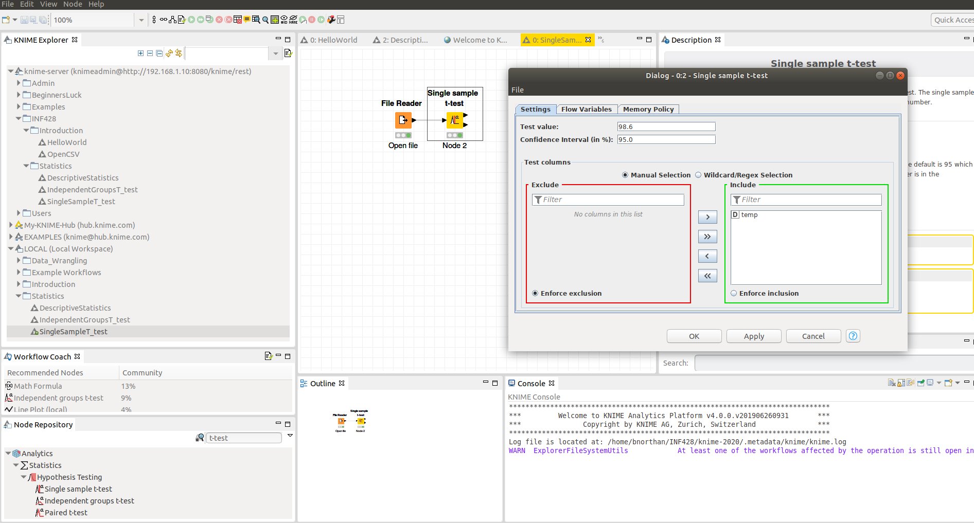Click the single right arrow add column button

coord(707,217)
